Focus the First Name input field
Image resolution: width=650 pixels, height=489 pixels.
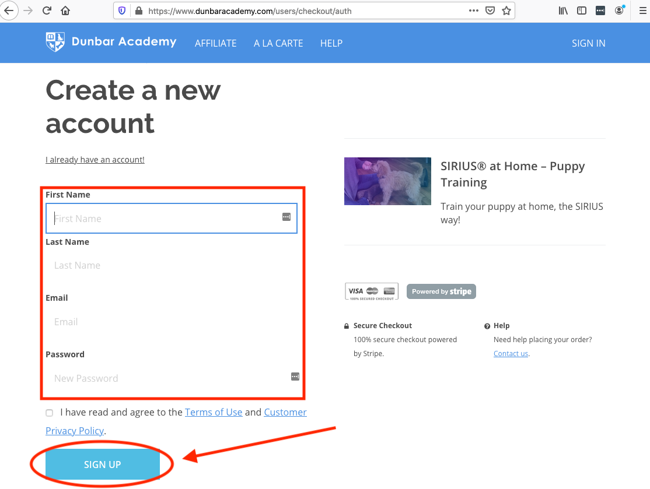tap(172, 218)
